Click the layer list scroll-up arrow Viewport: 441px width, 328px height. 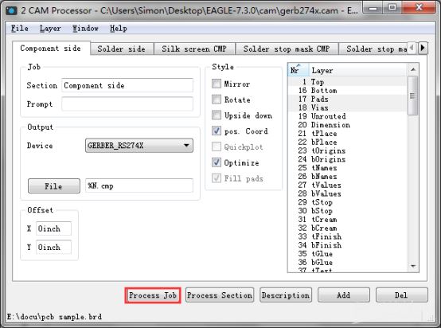[x=413, y=69]
